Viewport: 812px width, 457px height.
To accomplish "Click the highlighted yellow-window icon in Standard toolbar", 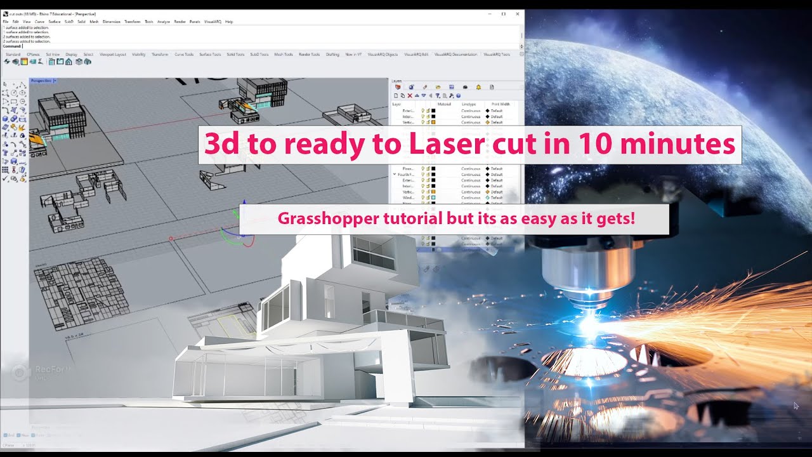I will pos(24,62).
